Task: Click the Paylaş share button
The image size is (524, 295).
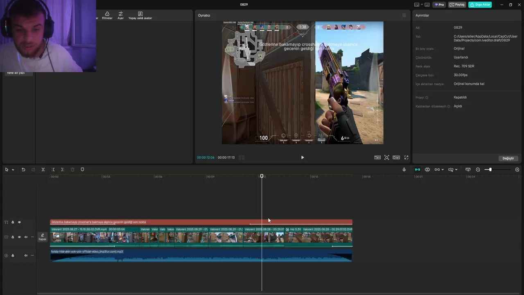Action: click(x=457, y=5)
